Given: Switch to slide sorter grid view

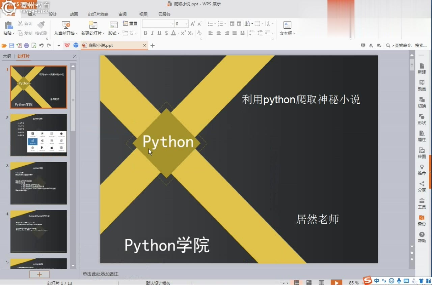Looking at the screenshot, I should point(309,282).
